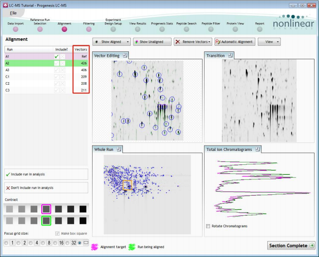
Task: Open the Data Import workflow step
Action: [15, 29]
